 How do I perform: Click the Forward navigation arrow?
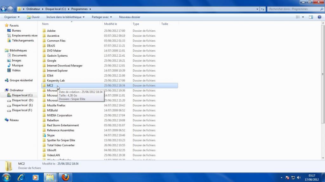point(10,9)
